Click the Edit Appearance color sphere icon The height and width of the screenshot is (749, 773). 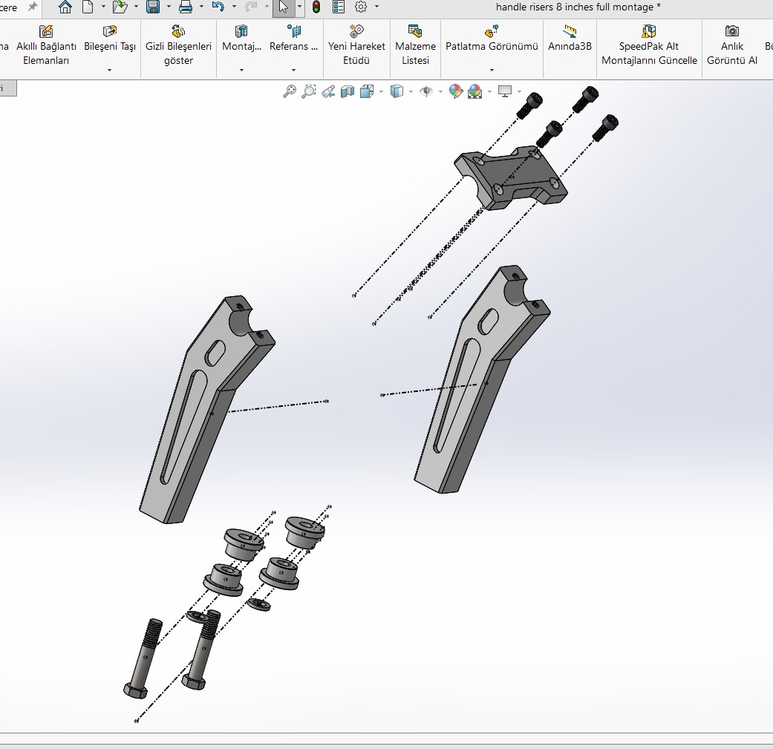[456, 91]
